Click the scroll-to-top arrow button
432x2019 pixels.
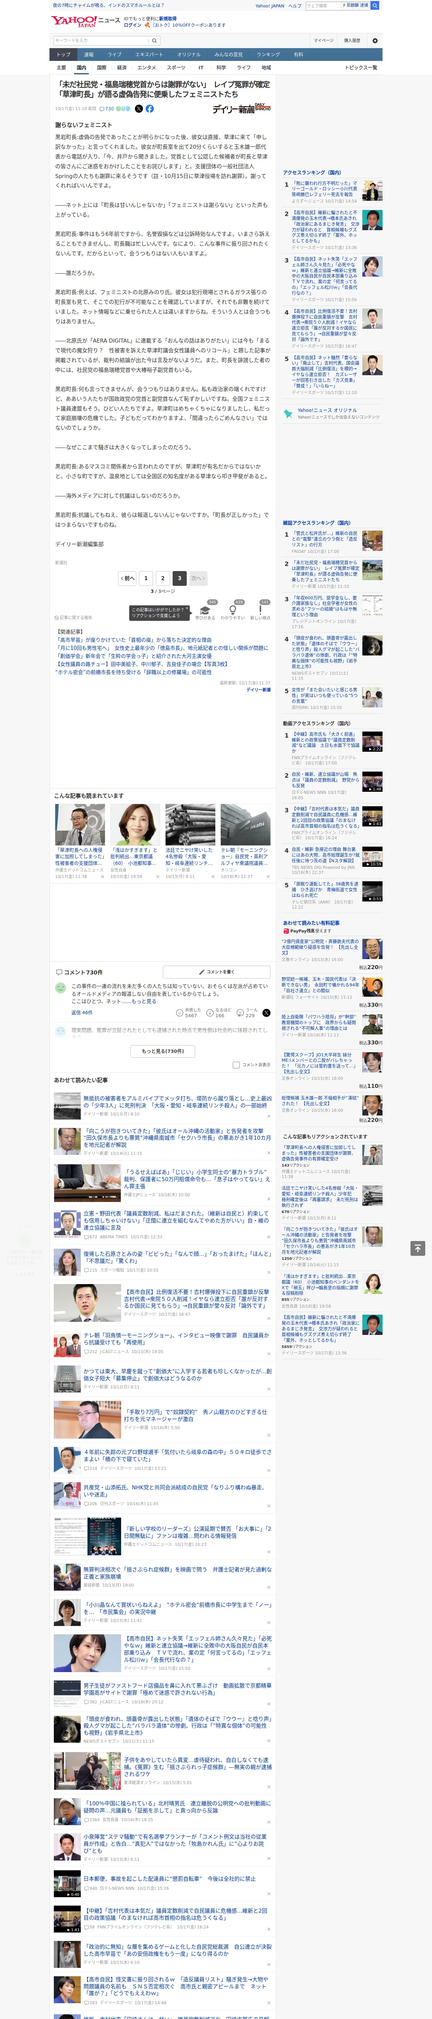pyautogui.click(x=418, y=1248)
